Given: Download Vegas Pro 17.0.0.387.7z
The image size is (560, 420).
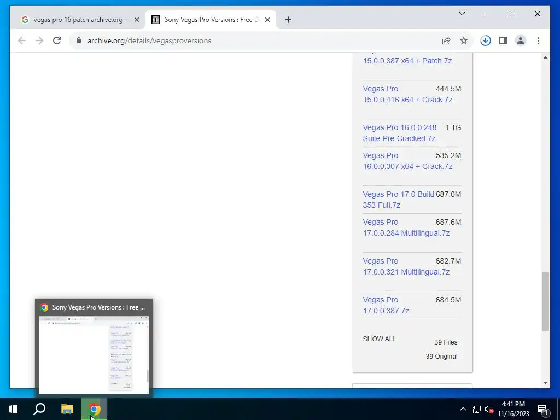Looking at the screenshot, I should [386, 305].
